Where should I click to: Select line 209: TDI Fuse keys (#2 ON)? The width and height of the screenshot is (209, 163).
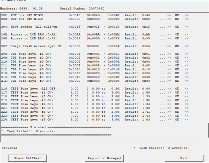point(95,58)
